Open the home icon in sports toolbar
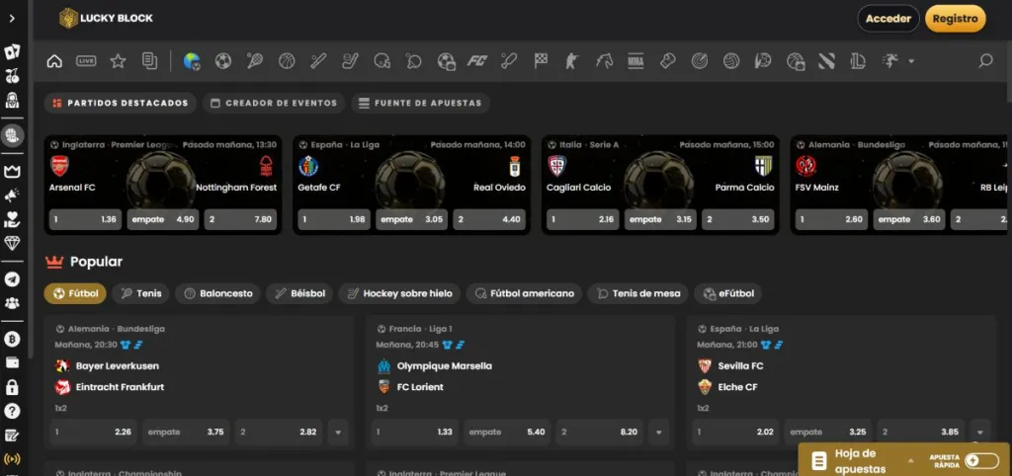Viewport: 1012px width, 476px height. coord(55,61)
